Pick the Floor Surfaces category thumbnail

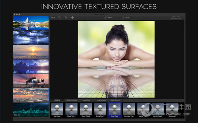[x=31, y=81]
